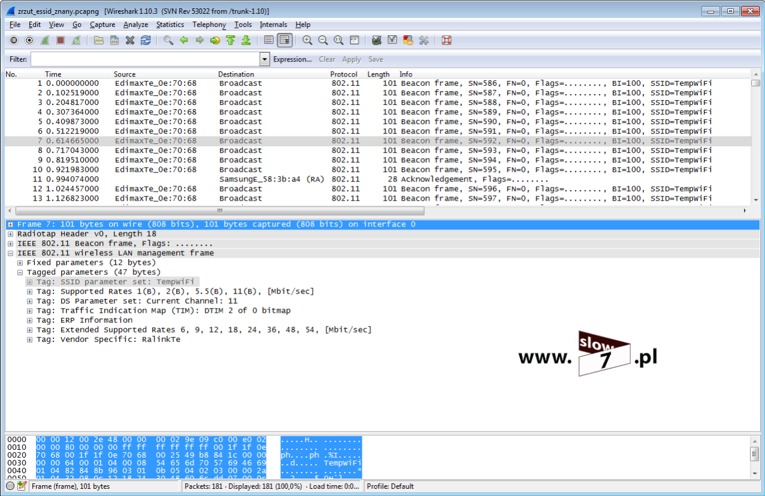Start a new live capture

click(x=45, y=40)
